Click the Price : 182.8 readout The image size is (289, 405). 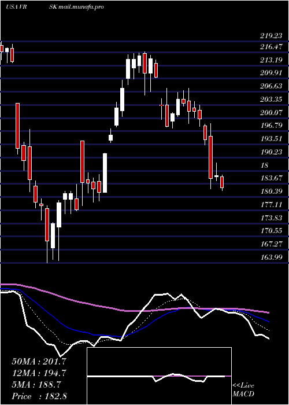click(x=39, y=396)
